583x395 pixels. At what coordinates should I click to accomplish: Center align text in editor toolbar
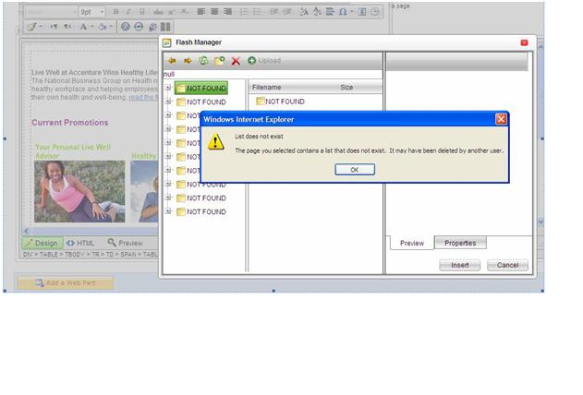214,12
